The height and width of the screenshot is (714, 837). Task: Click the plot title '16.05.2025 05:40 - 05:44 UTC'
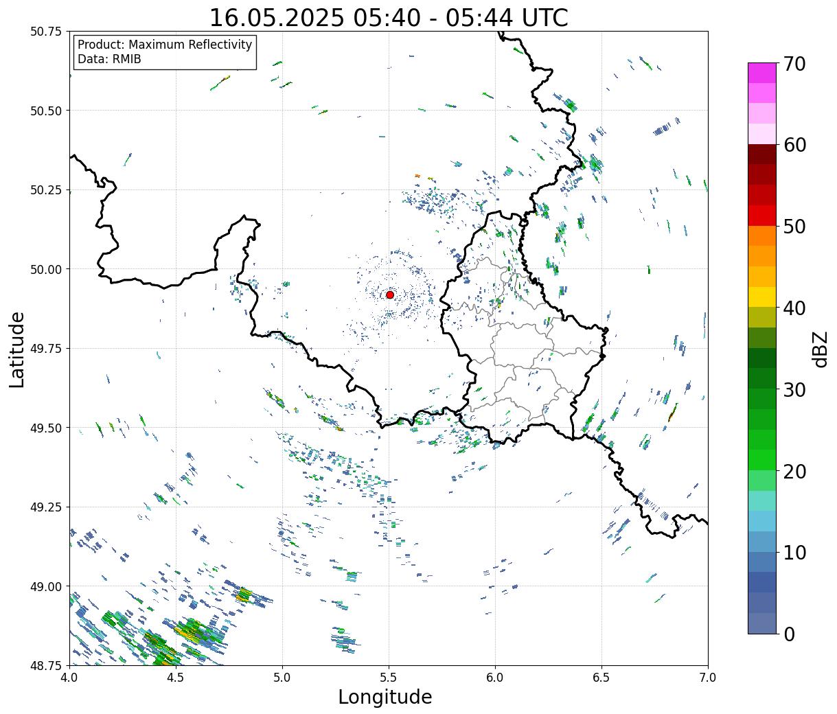click(x=389, y=17)
